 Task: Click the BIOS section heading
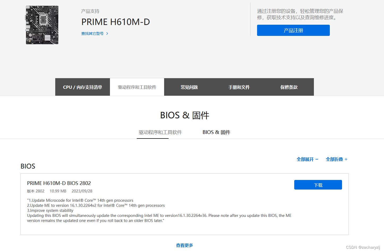pyautogui.click(x=28, y=166)
